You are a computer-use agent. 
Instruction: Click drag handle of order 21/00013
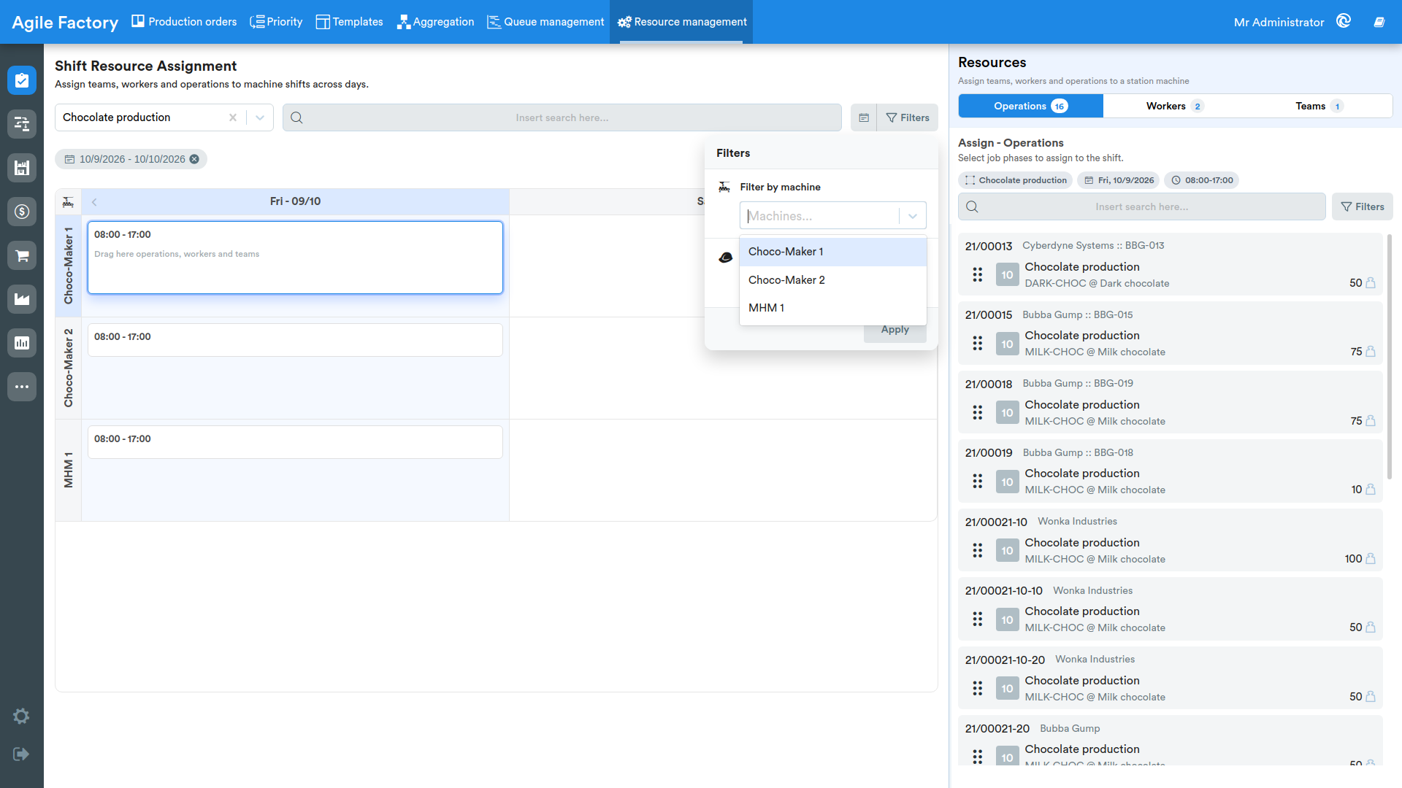click(978, 274)
